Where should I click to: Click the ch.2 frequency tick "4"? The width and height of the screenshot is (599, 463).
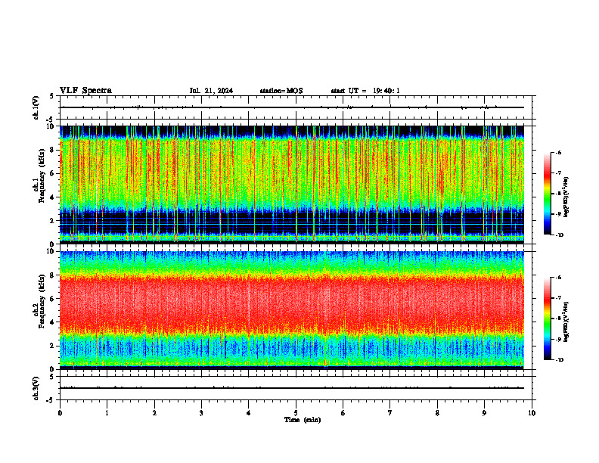[53, 322]
